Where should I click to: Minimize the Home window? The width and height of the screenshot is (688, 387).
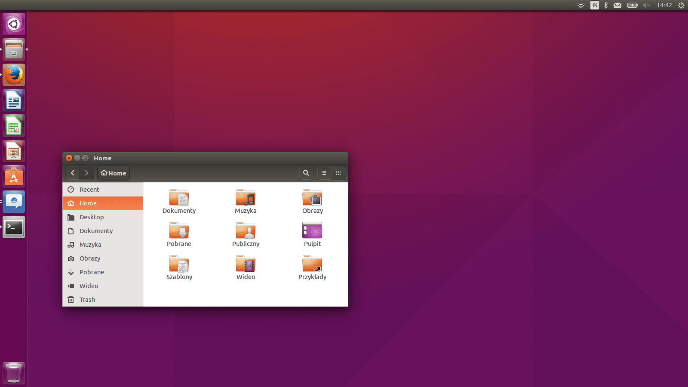point(77,158)
